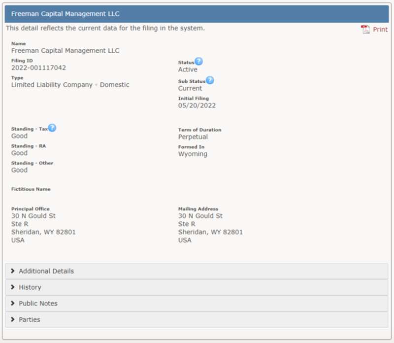This screenshot has width=394, height=343.
Task: Click the chevron beside Public Notes
Action: pyautogui.click(x=13, y=303)
